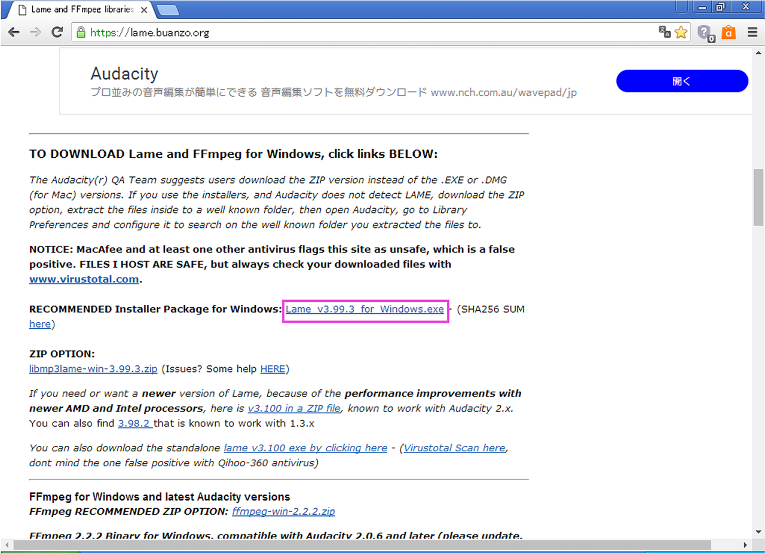The height and width of the screenshot is (553, 765).
Task: Open v3.100 in a ZIP file link
Action: click(294, 408)
